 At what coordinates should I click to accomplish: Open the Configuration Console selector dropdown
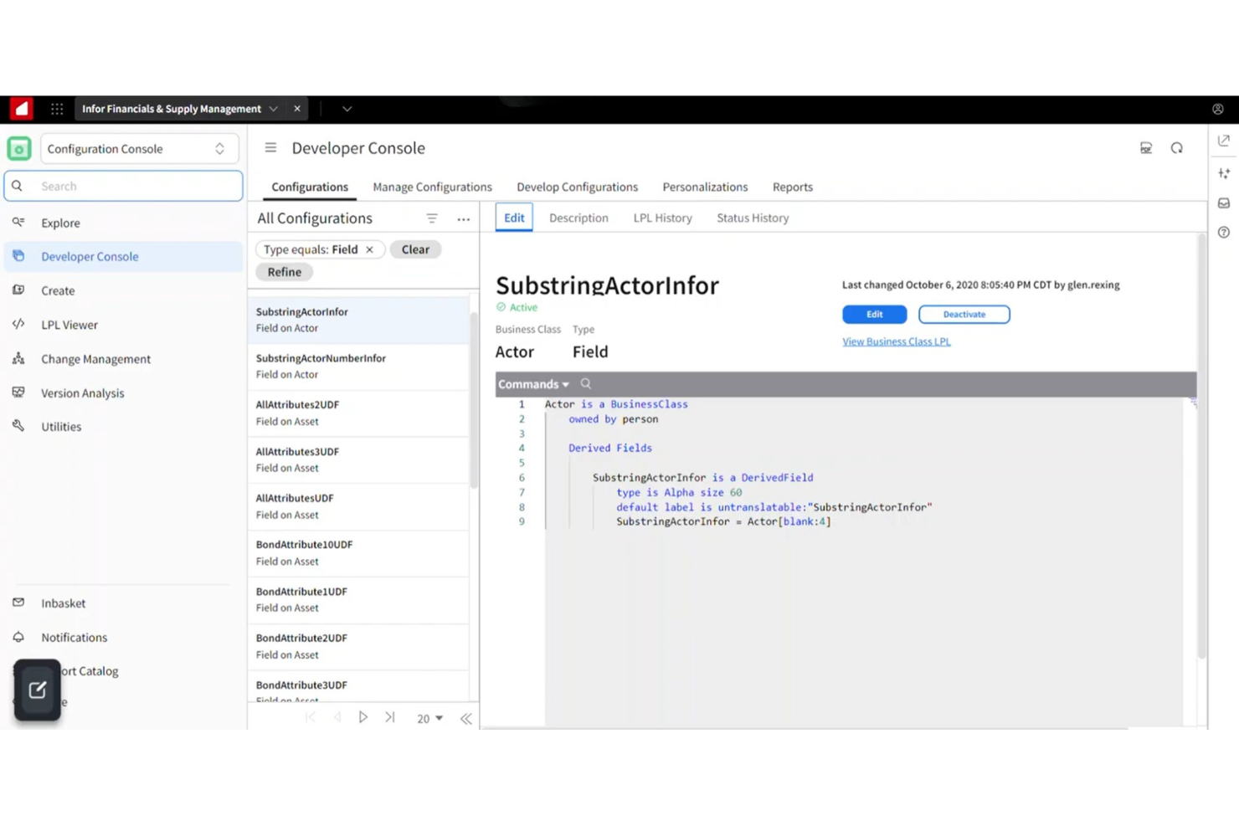(x=139, y=149)
